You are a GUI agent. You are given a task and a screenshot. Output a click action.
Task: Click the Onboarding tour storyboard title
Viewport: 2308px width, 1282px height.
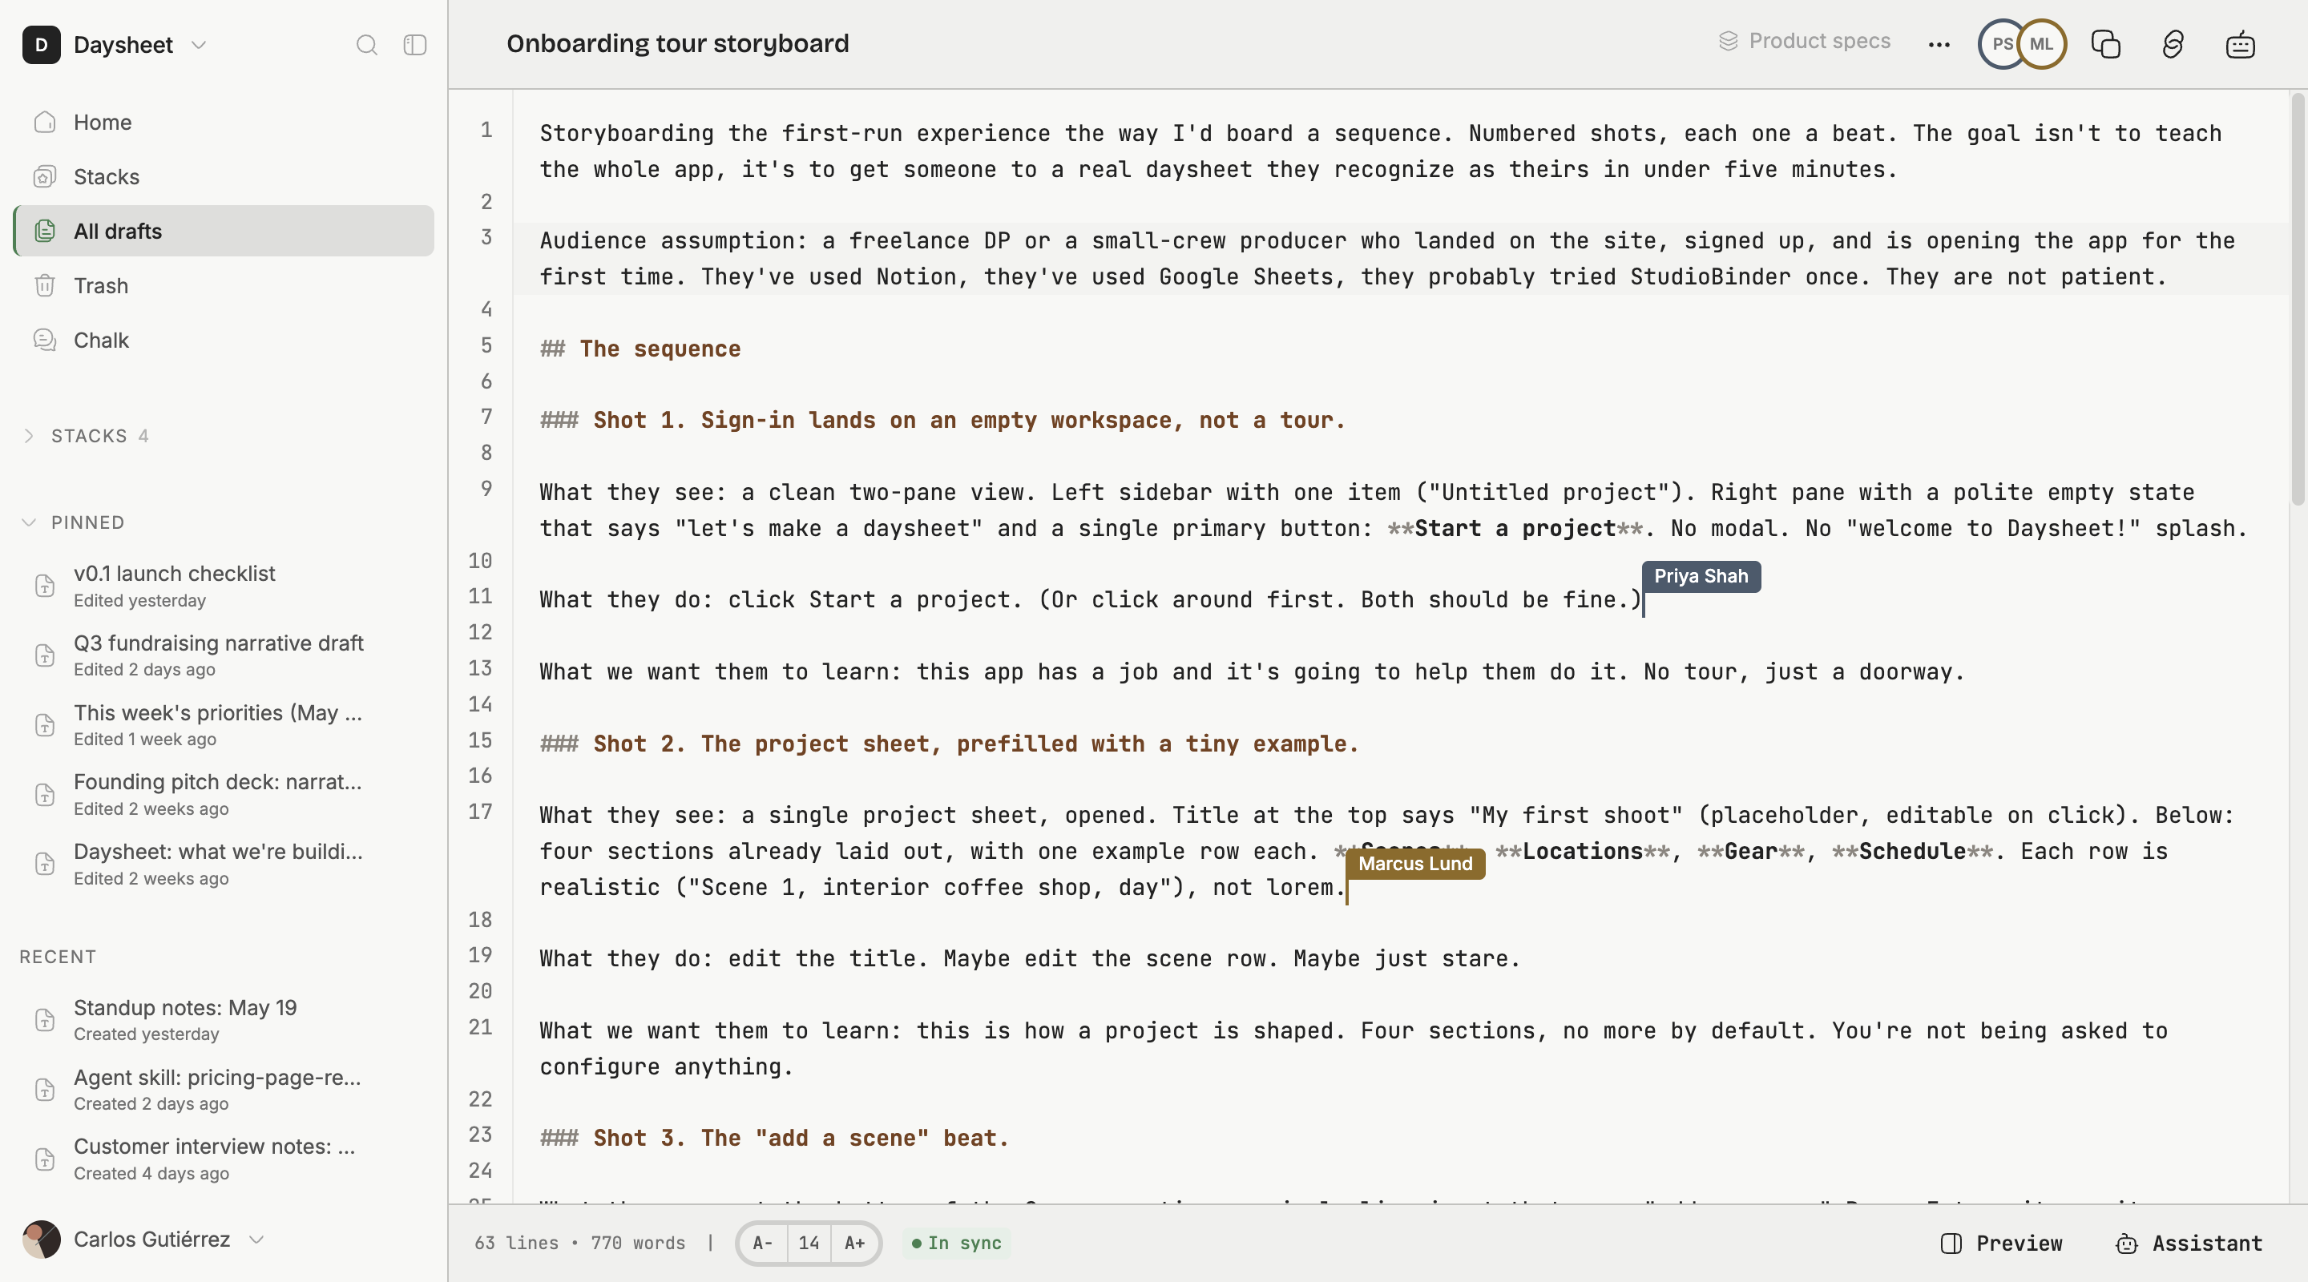coord(677,44)
